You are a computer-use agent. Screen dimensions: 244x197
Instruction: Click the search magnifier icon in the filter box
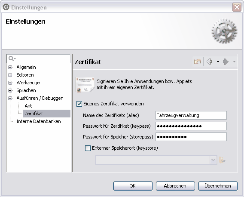pyautogui.click(x=12, y=58)
